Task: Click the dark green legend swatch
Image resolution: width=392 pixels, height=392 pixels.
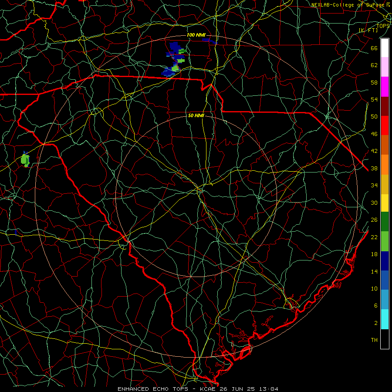Action: (x=385, y=222)
